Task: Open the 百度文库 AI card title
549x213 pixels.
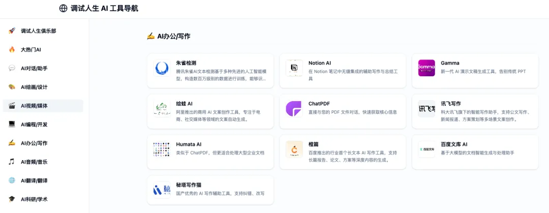Action: pyautogui.click(x=454, y=144)
